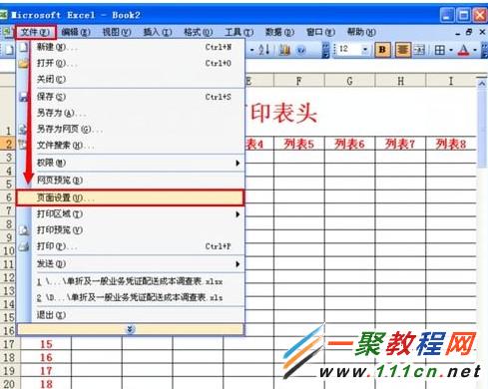The image size is (488, 389).
Task: Choose 另存为网页(G) menu entry
Action: [131, 129]
